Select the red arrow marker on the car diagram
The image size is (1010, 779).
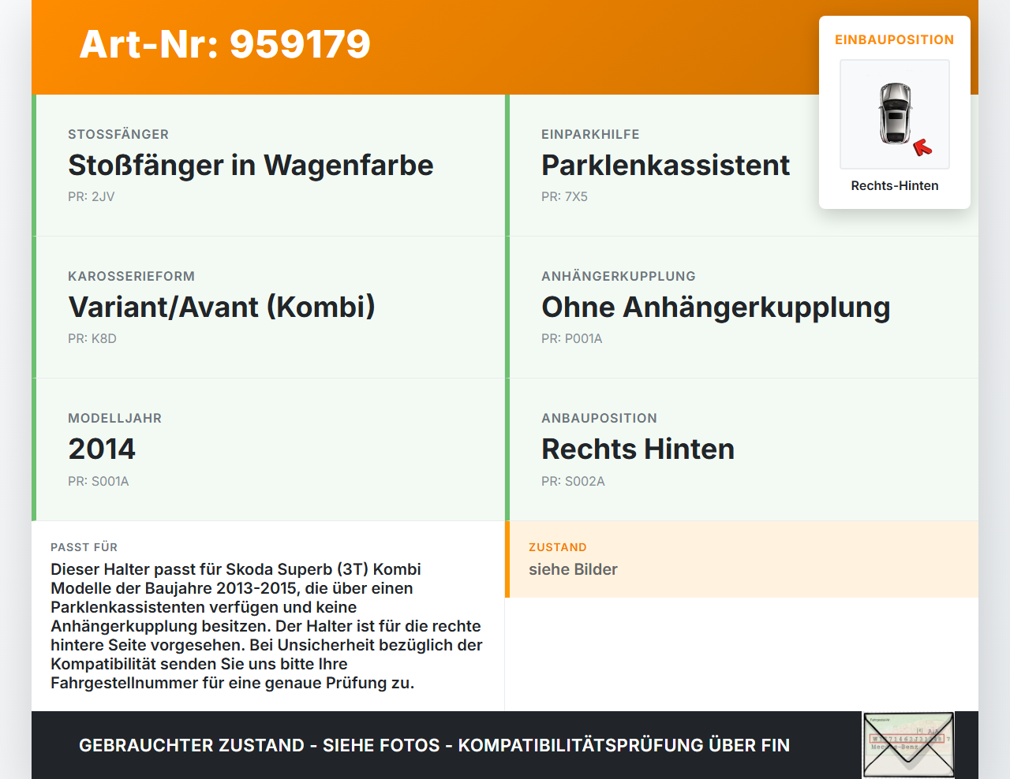click(x=923, y=145)
